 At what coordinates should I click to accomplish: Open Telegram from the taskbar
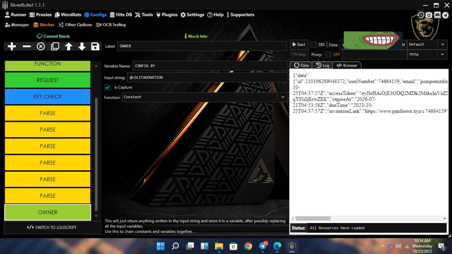pyautogui.click(x=263, y=246)
